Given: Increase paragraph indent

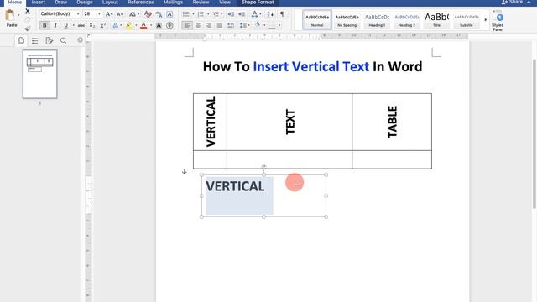Looking at the screenshot, I should pyautogui.click(x=242, y=14).
